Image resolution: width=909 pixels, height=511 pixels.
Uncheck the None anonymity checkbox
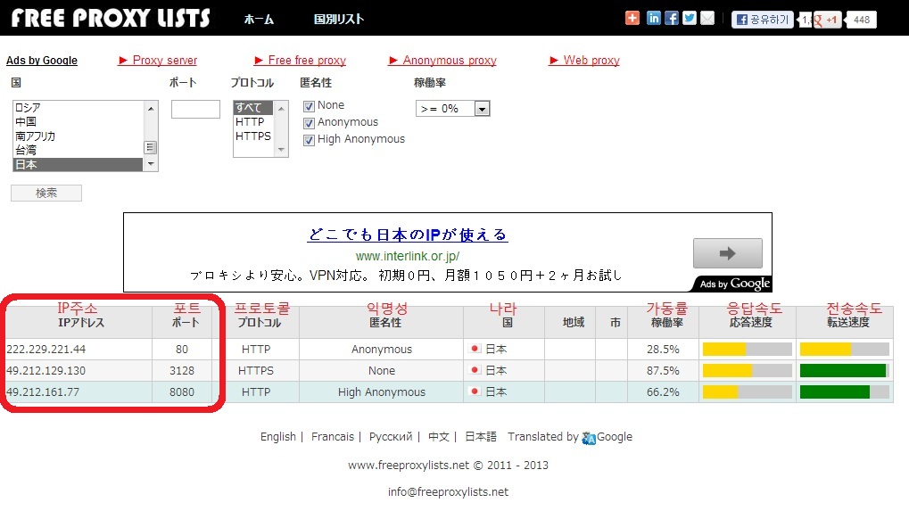point(309,106)
